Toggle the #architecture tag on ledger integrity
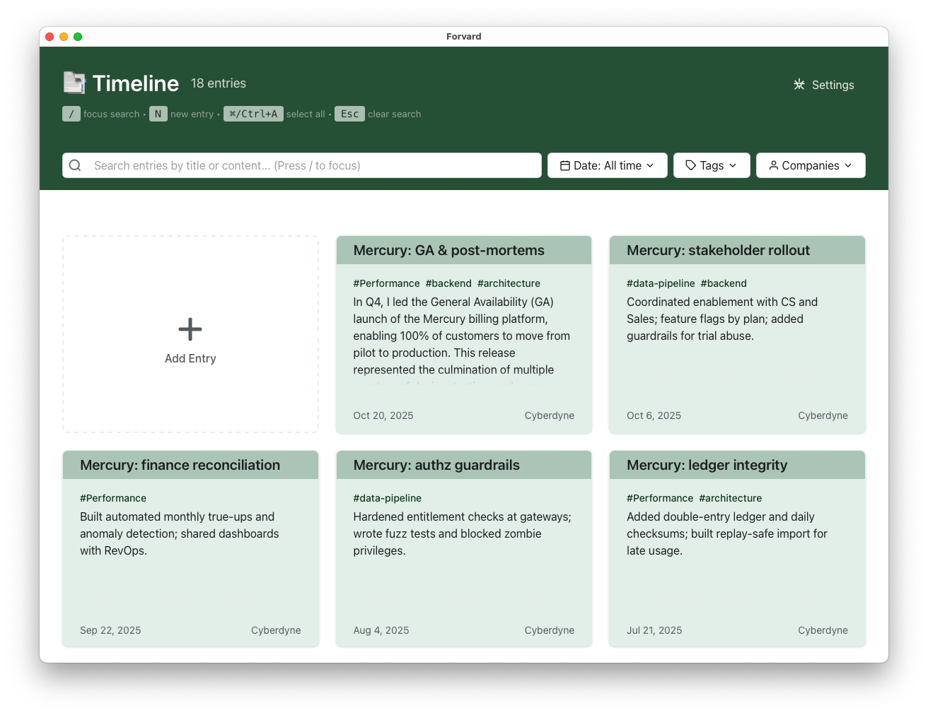 pos(730,498)
